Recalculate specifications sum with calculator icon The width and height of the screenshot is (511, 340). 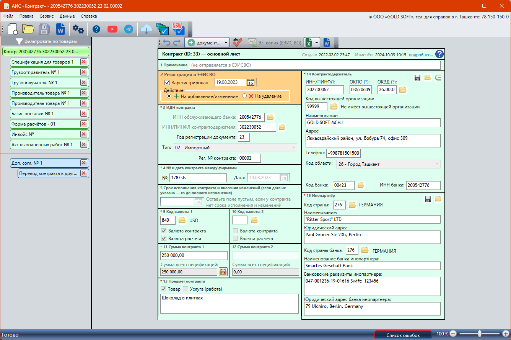pyautogui.click(x=223, y=272)
